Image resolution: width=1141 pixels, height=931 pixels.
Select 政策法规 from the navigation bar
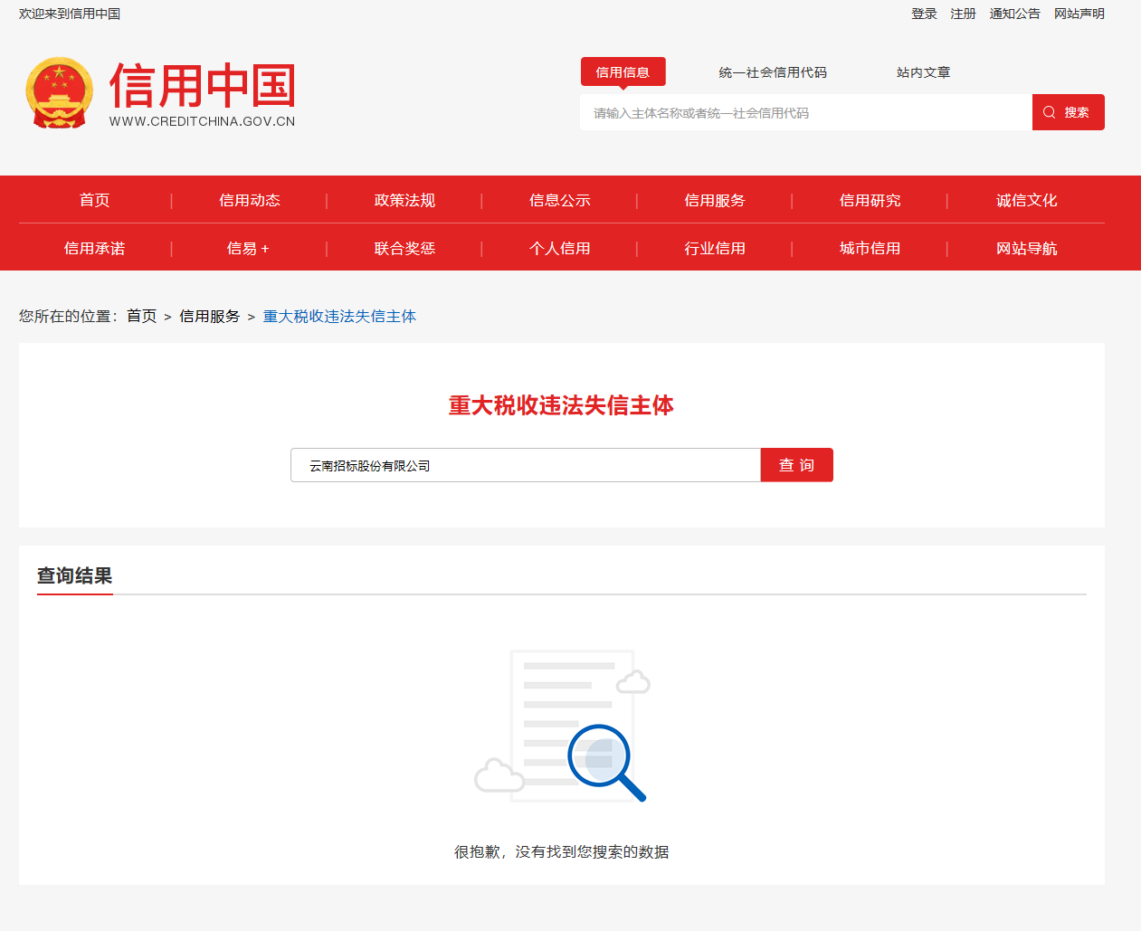coord(404,200)
